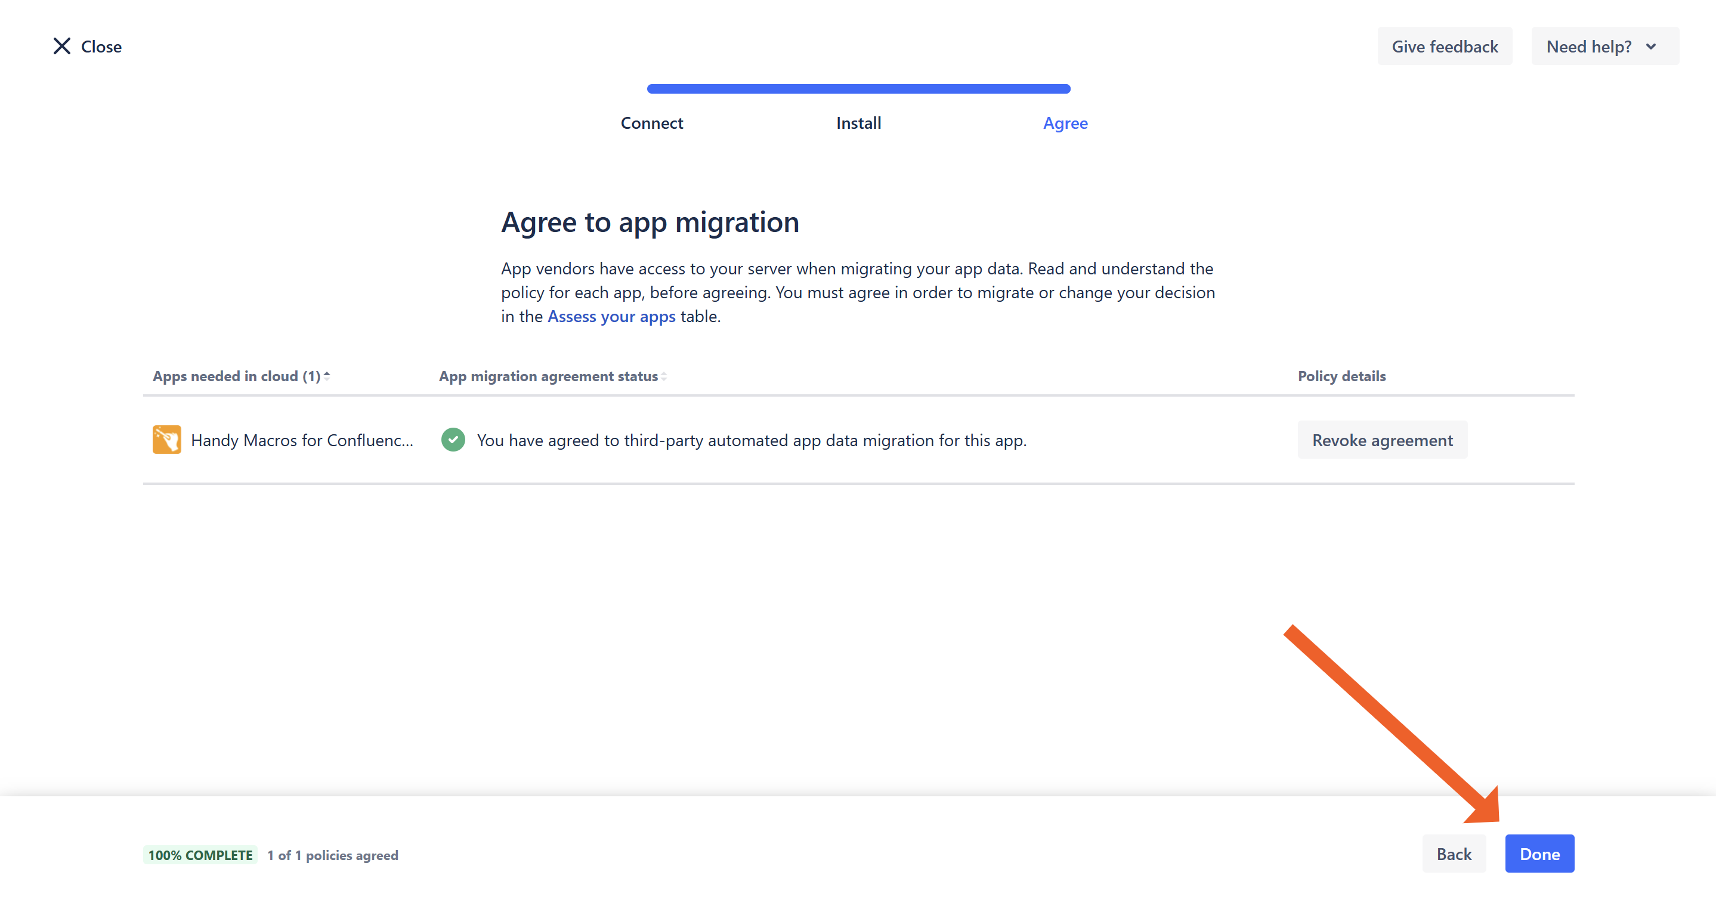The image size is (1716, 909).
Task: Finish by clicking Done
Action: (x=1539, y=854)
